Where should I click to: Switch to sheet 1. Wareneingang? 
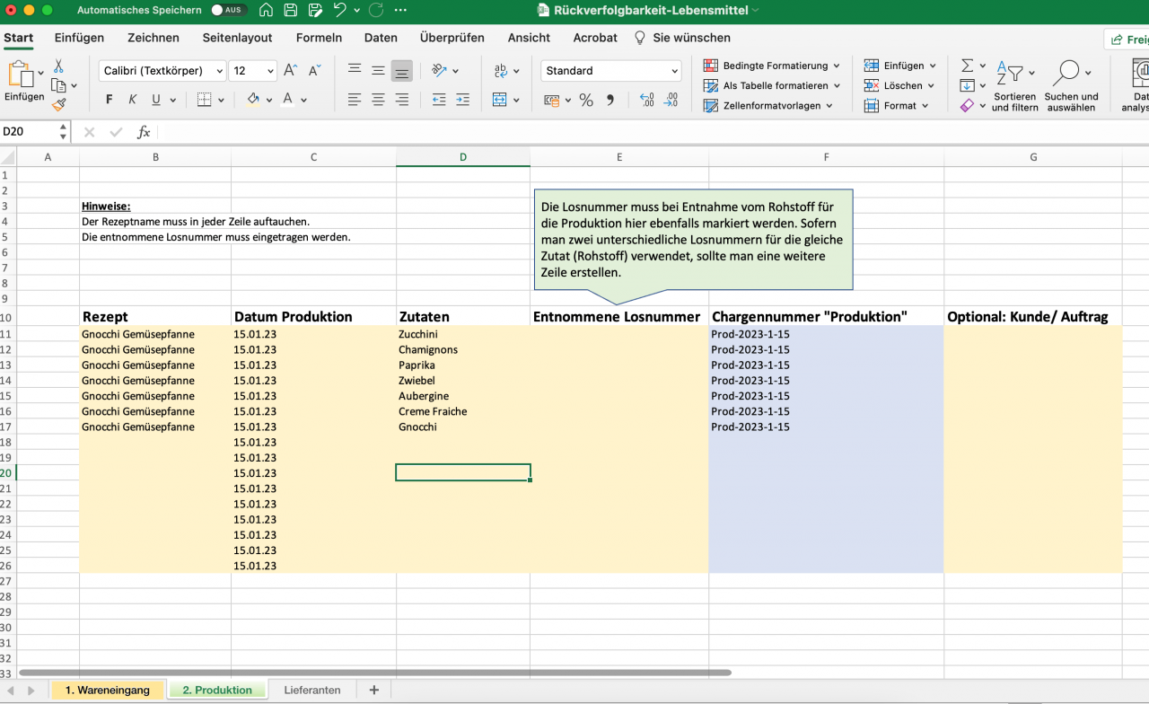(108, 690)
